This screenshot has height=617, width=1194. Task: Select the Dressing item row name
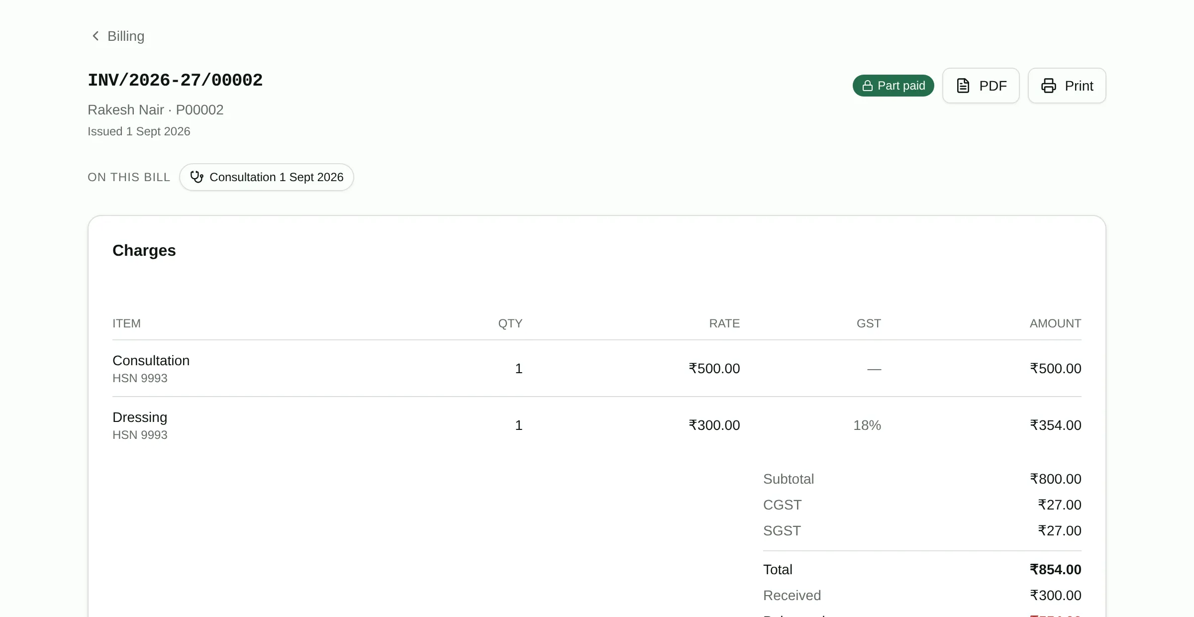pyautogui.click(x=140, y=417)
